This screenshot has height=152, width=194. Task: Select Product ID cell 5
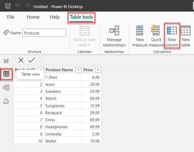29,106
